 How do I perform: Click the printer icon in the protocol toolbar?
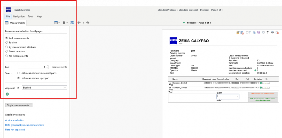pyautogui.click(x=272, y=33)
